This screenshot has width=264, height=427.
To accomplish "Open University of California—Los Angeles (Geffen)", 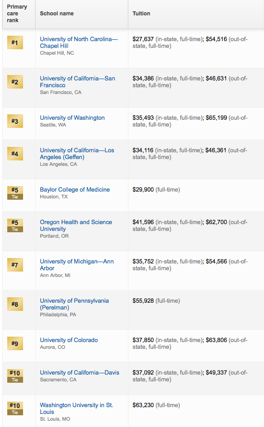I will click(77, 154).
